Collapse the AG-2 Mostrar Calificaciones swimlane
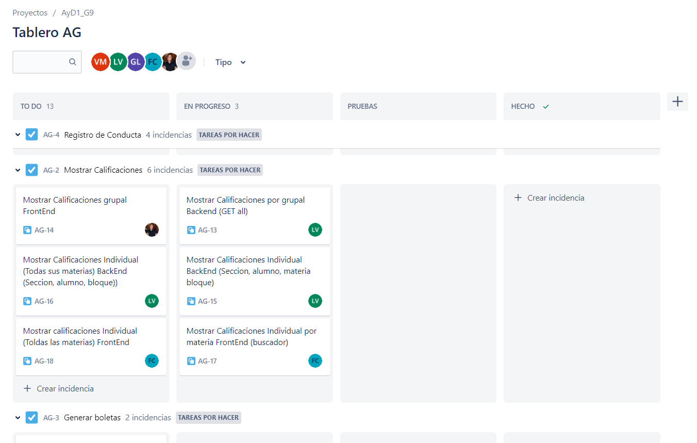Viewport: 697px width, 443px height. 18,170
